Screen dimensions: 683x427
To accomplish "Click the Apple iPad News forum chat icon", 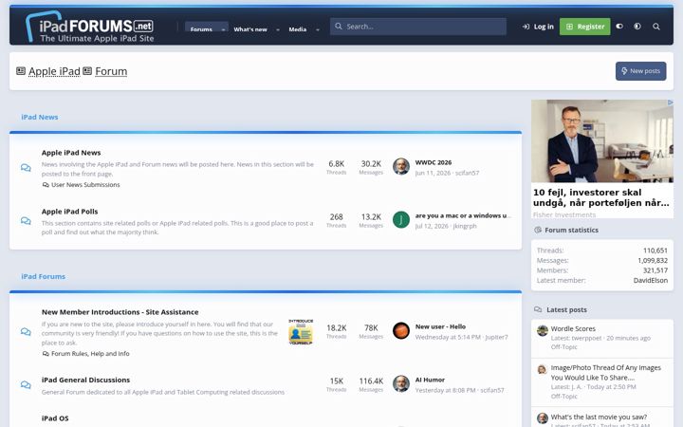I will 26,168.
